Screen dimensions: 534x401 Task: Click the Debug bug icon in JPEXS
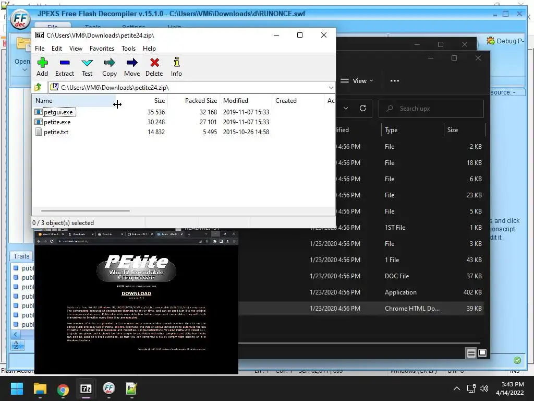pos(491,41)
